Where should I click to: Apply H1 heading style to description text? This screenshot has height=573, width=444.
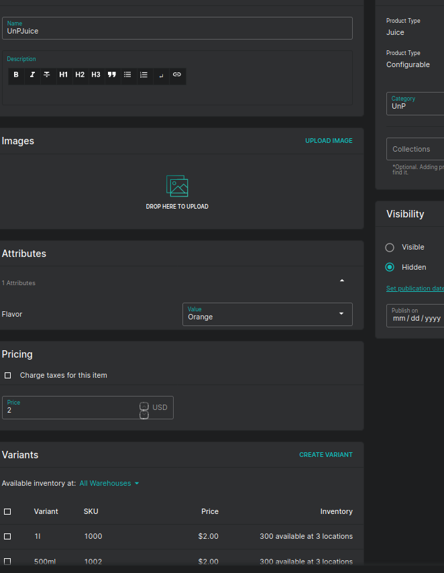point(64,74)
